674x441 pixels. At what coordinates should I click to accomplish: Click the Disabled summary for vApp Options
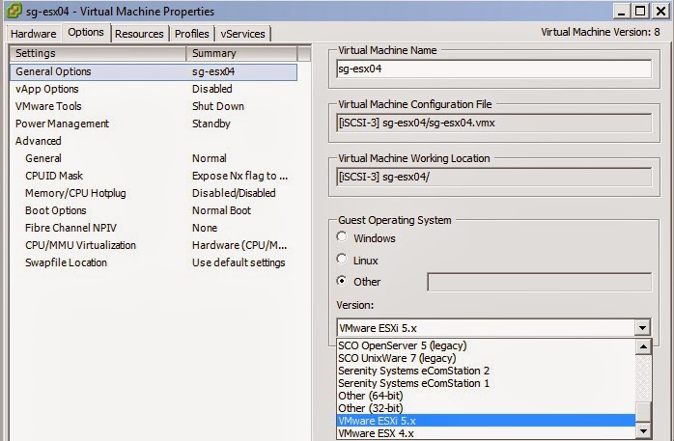tap(211, 89)
